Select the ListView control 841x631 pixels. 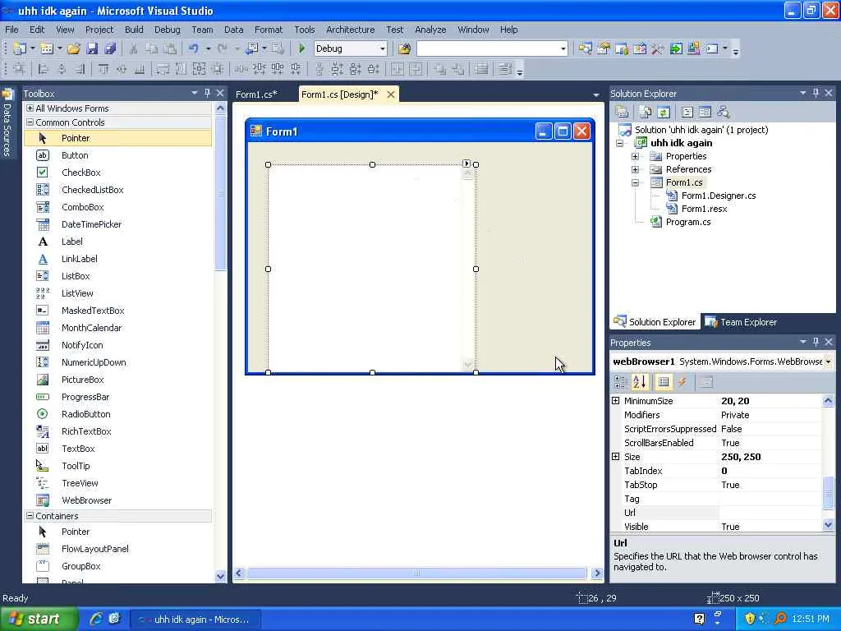pyautogui.click(x=77, y=293)
